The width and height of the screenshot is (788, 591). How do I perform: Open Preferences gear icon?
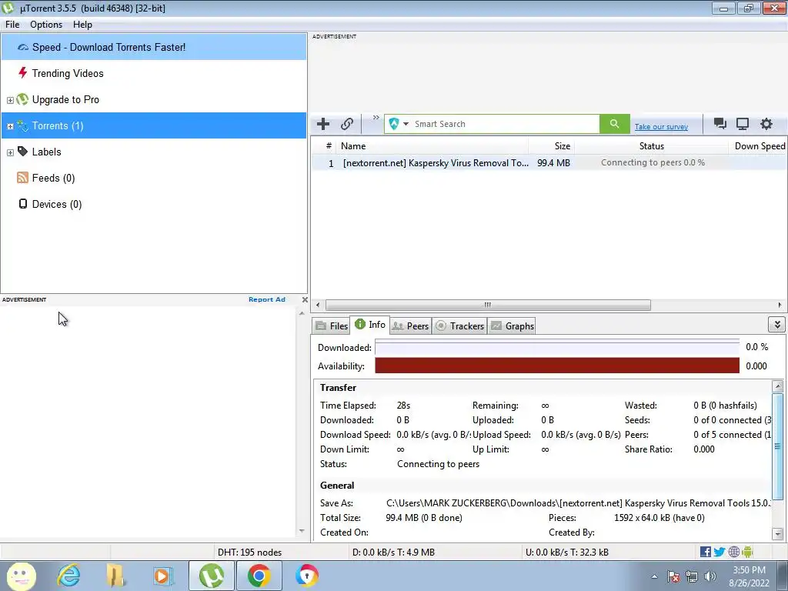coord(766,124)
